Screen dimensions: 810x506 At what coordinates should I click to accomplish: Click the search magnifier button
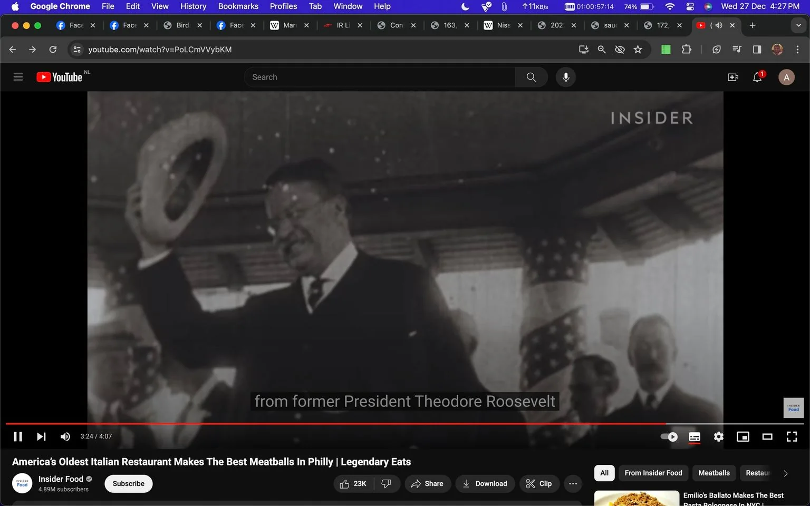coord(531,77)
